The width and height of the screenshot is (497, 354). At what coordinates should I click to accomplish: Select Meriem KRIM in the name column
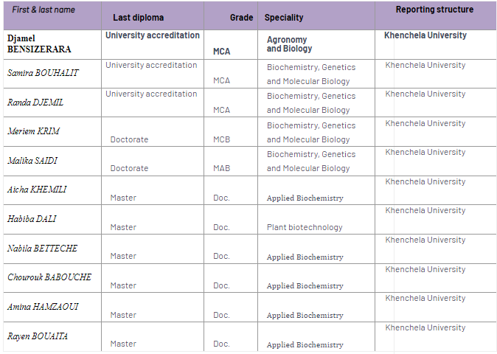[x=34, y=131]
